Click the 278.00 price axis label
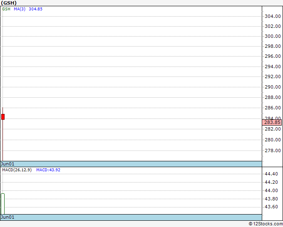283x227 pixels. coord(273,151)
